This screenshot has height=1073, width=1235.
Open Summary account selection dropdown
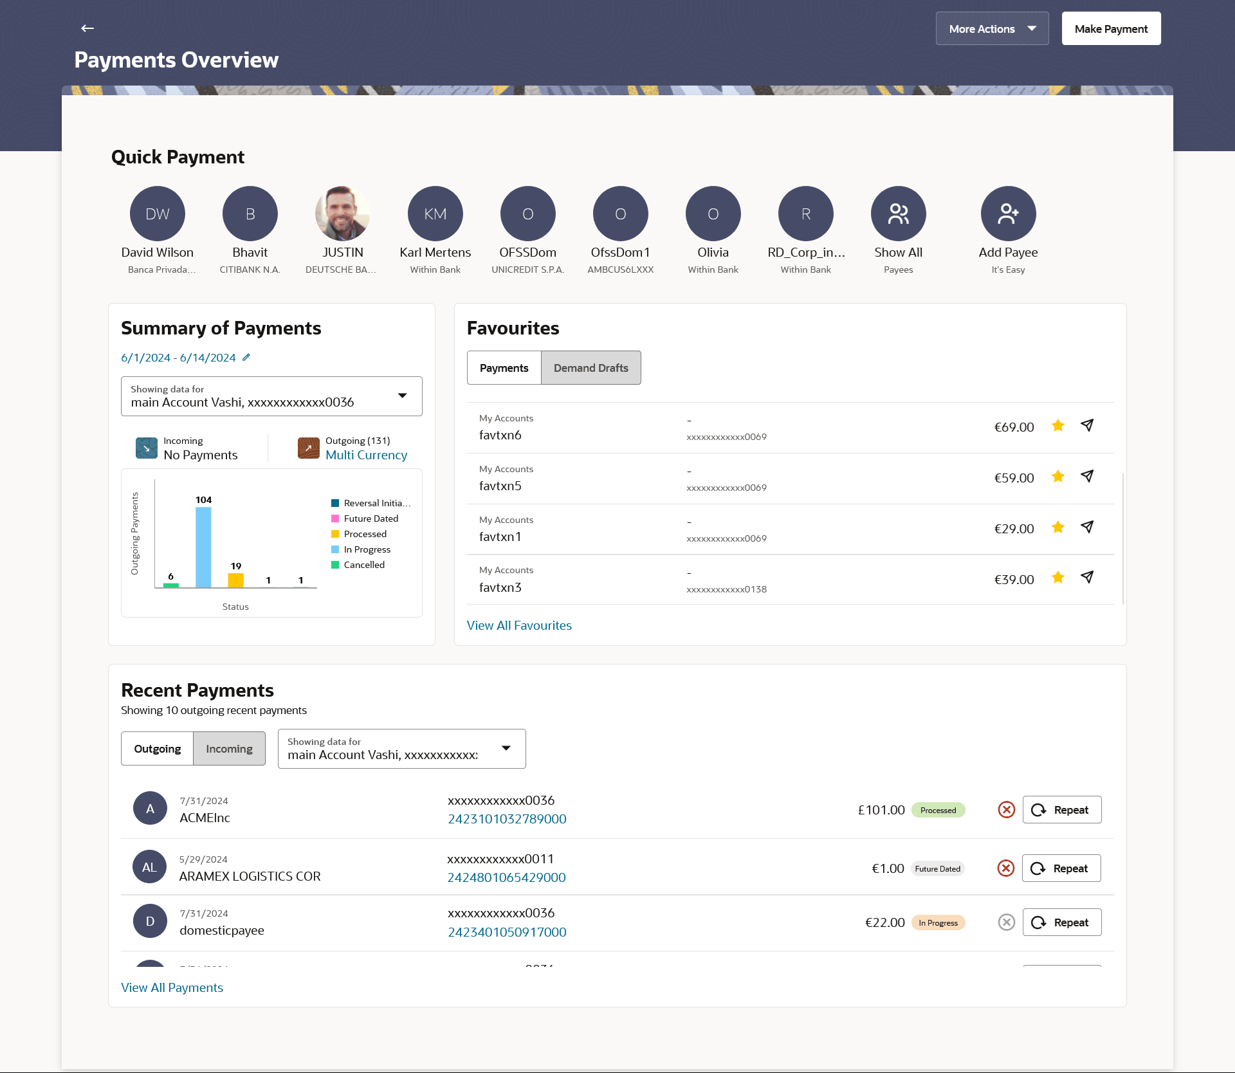click(x=271, y=396)
